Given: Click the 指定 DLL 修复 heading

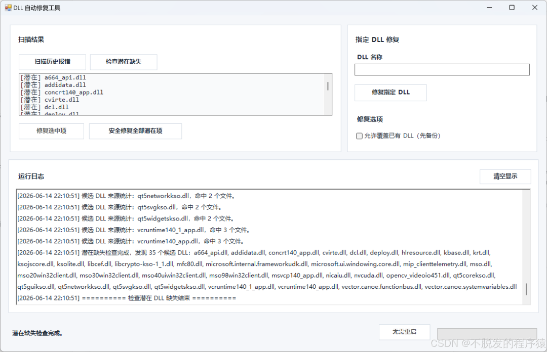Looking at the screenshot, I should click(x=377, y=40).
